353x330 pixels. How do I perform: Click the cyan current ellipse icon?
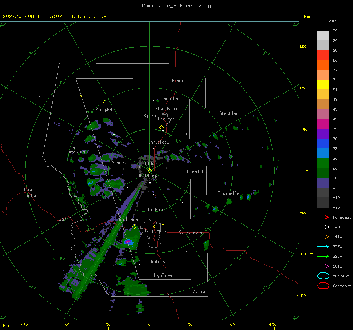point(323,276)
